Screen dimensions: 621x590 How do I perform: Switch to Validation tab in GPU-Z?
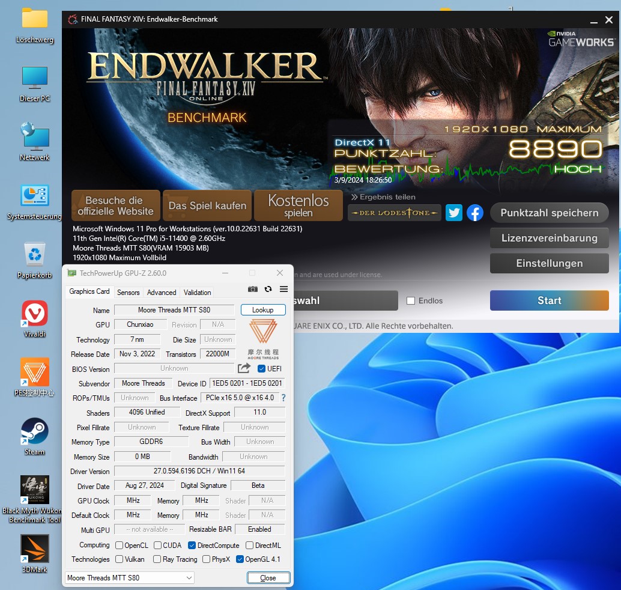coord(197,293)
